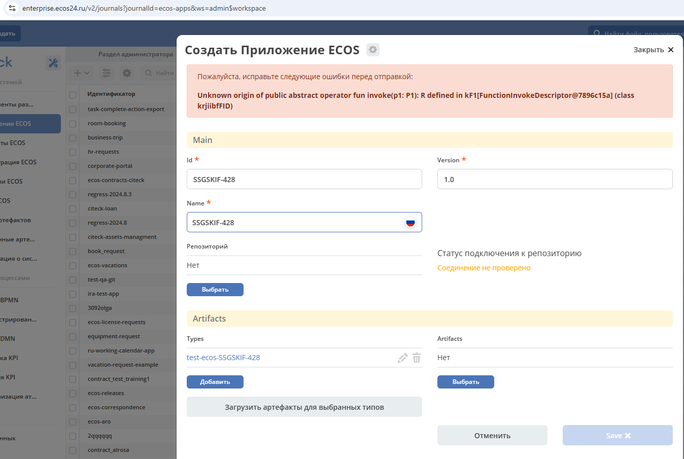Click the pencil icon for test-ecos-SSGSKIF-428
The width and height of the screenshot is (684, 459).
tap(402, 358)
